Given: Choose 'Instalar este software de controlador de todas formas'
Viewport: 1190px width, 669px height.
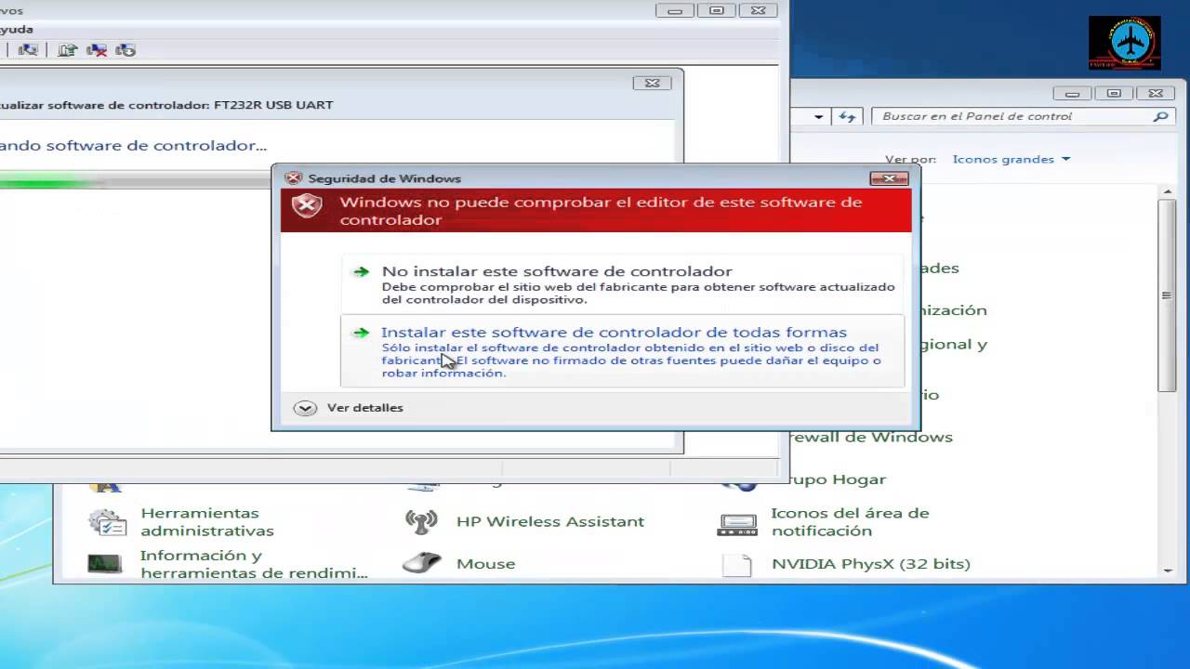Looking at the screenshot, I should coord(622,350).
